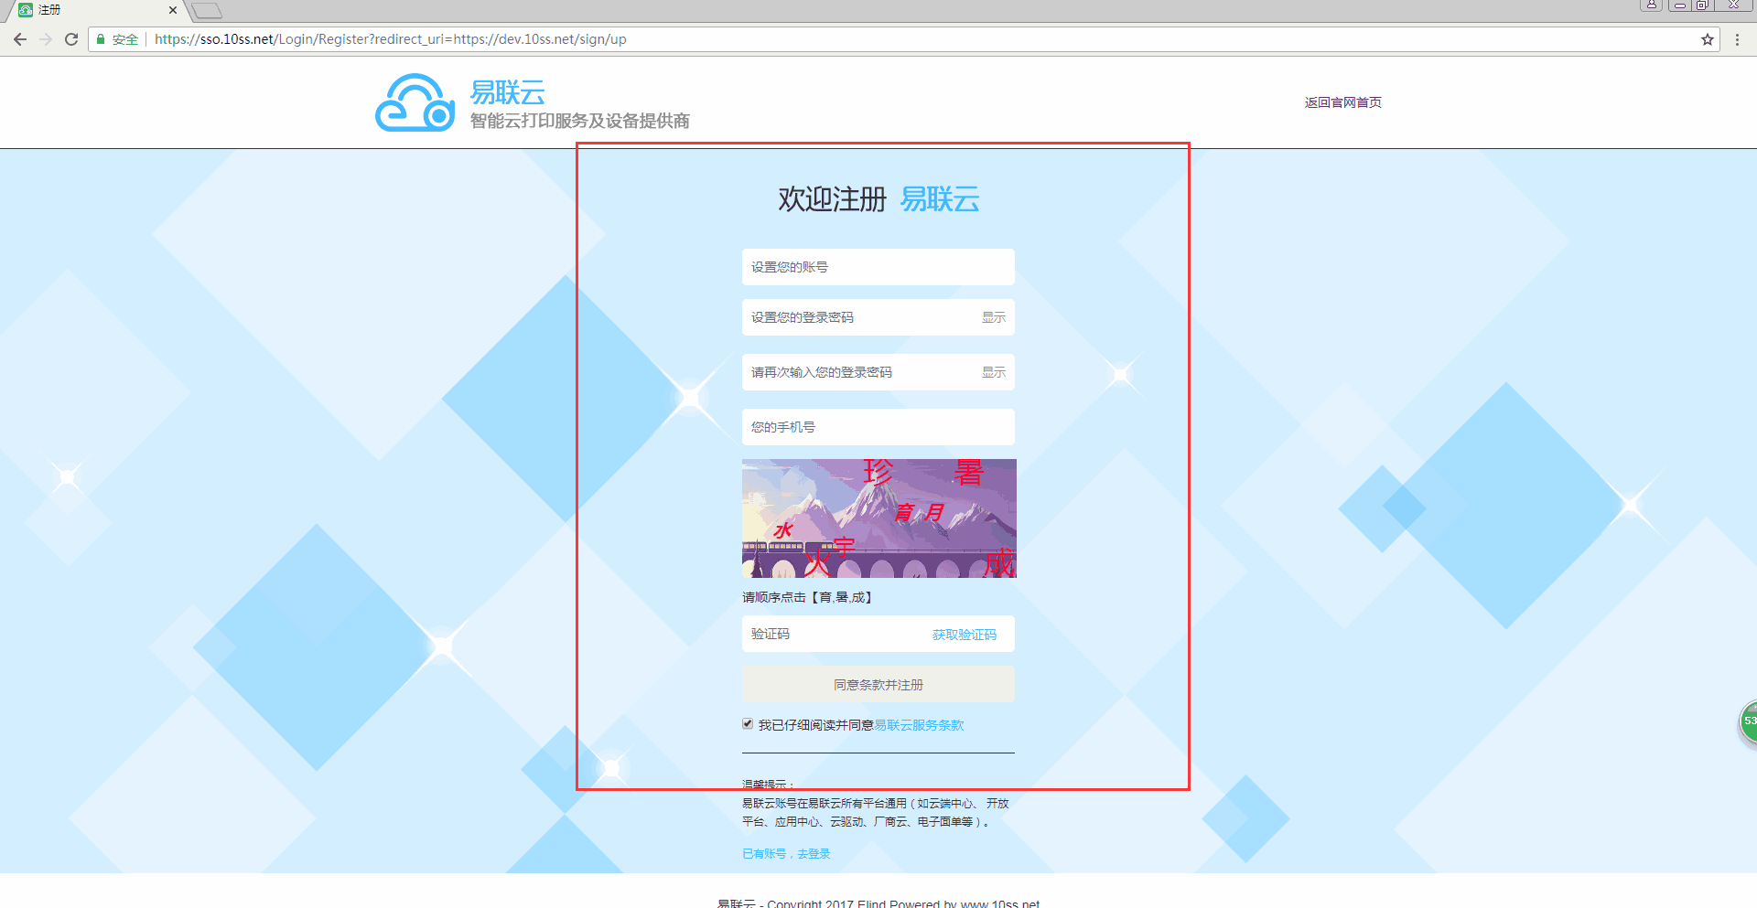
Task: Click the 智能云打印服务及设备提供商 tagline
Action: click(x=580, y=121)
